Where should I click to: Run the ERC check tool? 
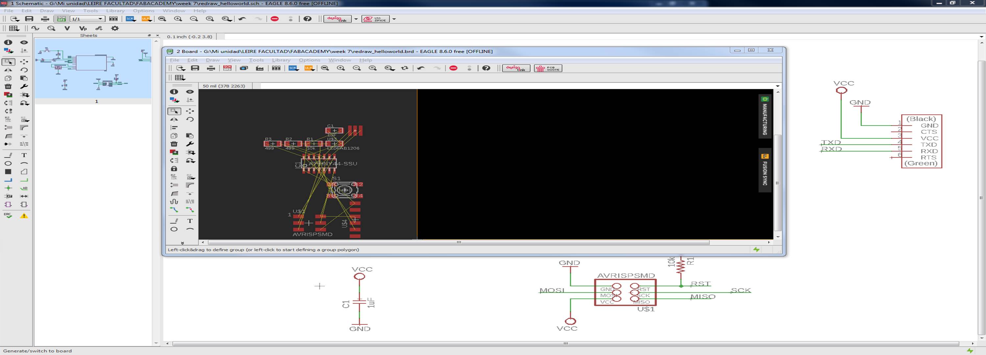pyautogui.click(x=8, y=216)
